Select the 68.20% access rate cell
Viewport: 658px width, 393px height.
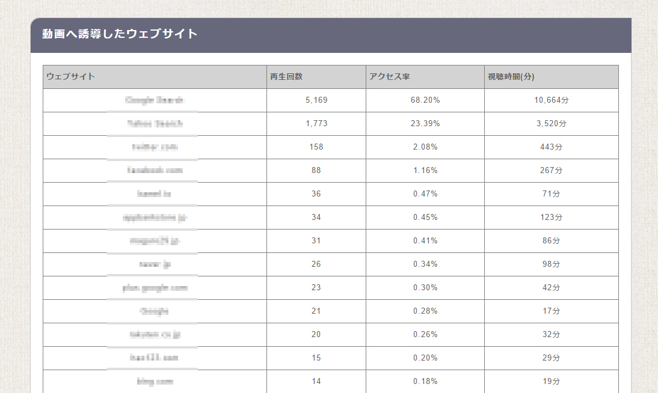coord(425,100)
